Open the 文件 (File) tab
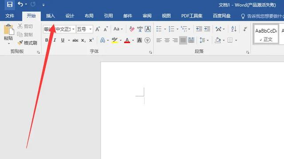Image resolution: width=284 pixels, height=159 pixels. point(10,16)
